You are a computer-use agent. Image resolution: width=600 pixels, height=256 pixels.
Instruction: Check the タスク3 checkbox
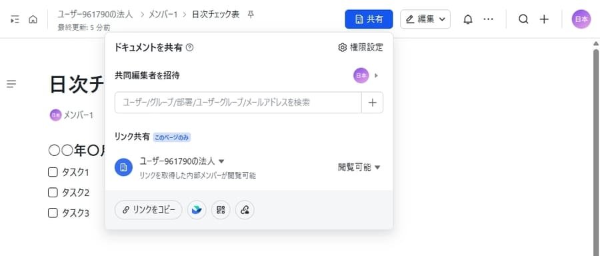coord(53,213)
